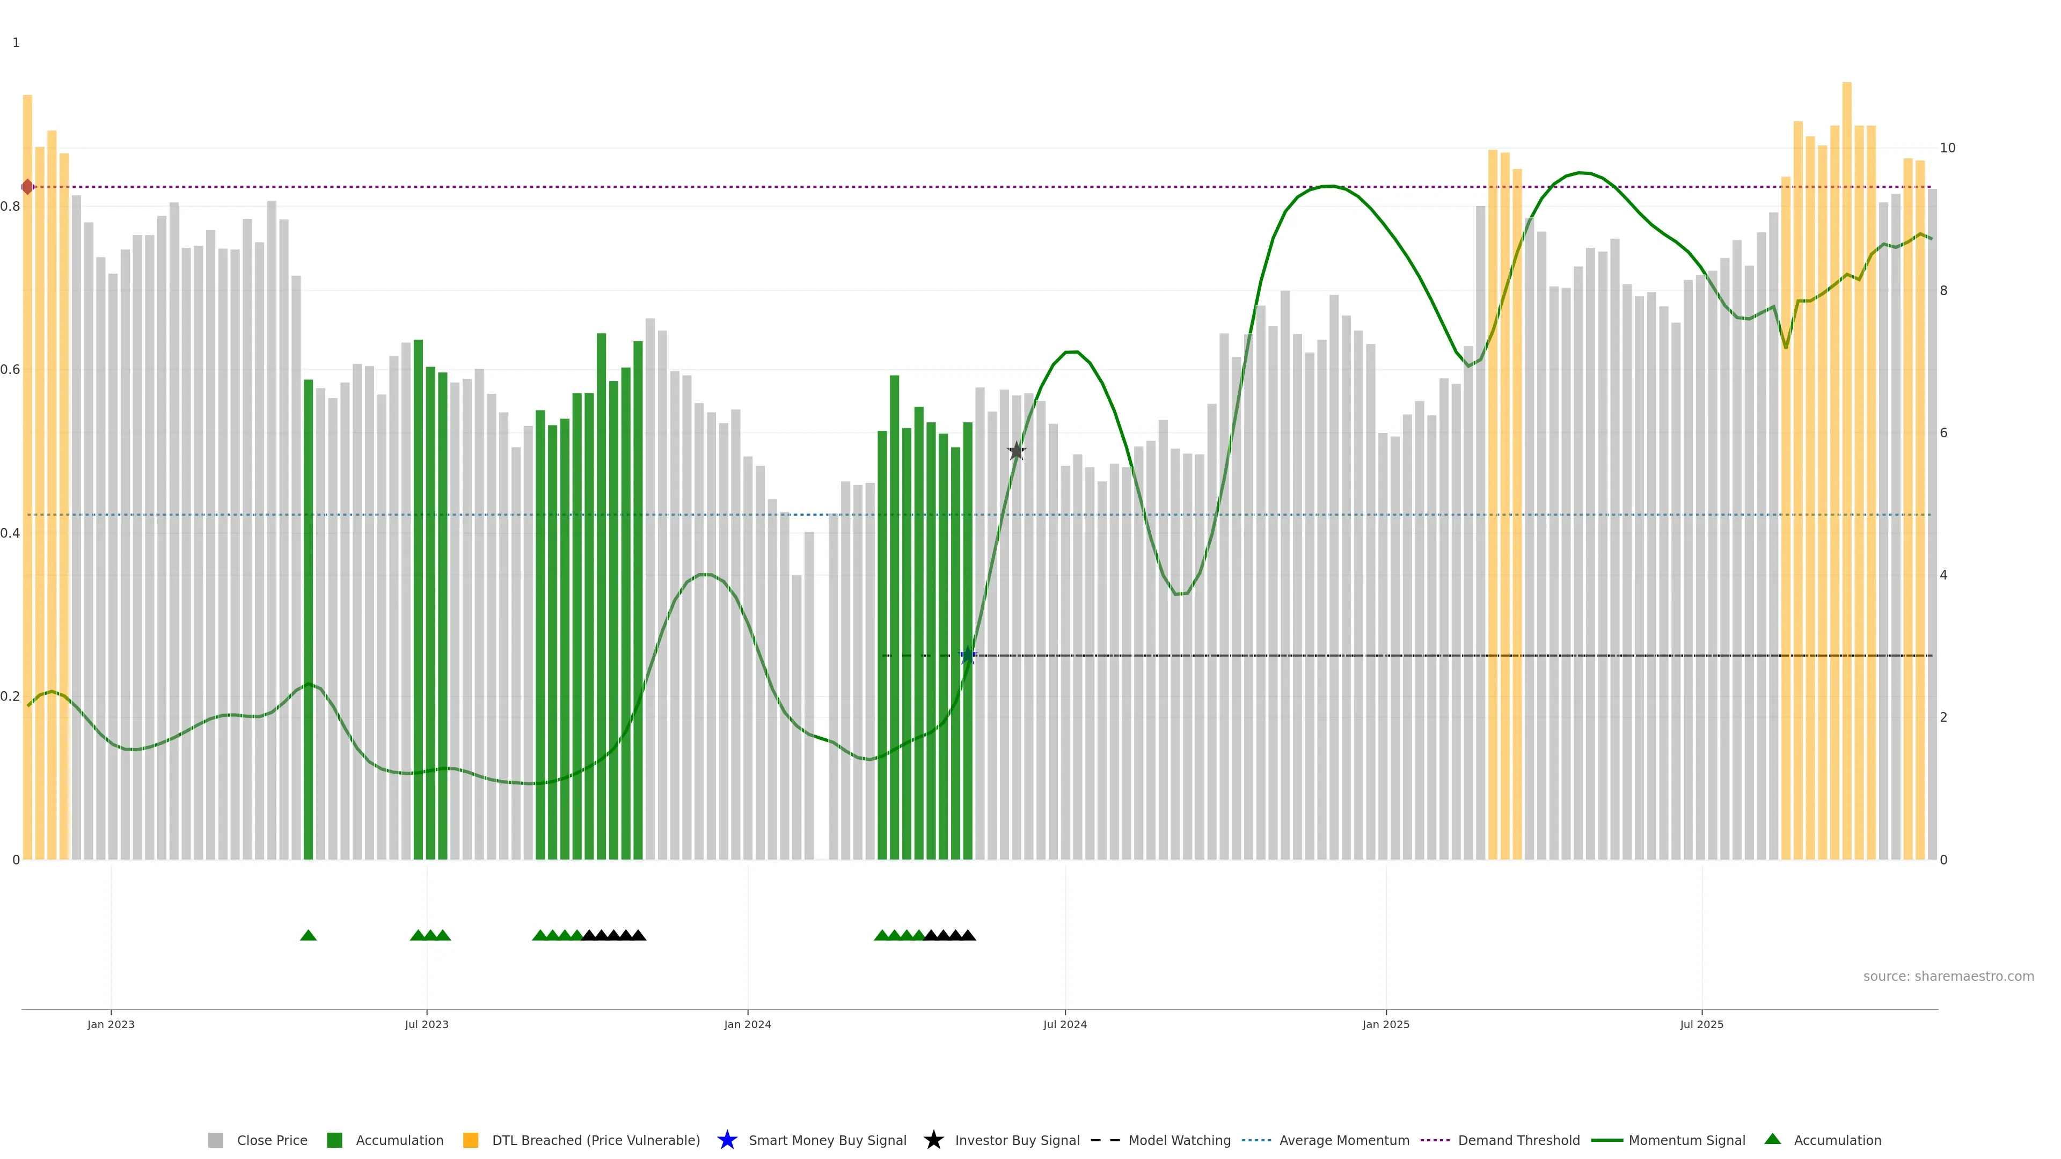This screenshot has height=1159, width=2061.
Task: Click the grey Close Price legend swatch
Action: tap(215, 1140)
